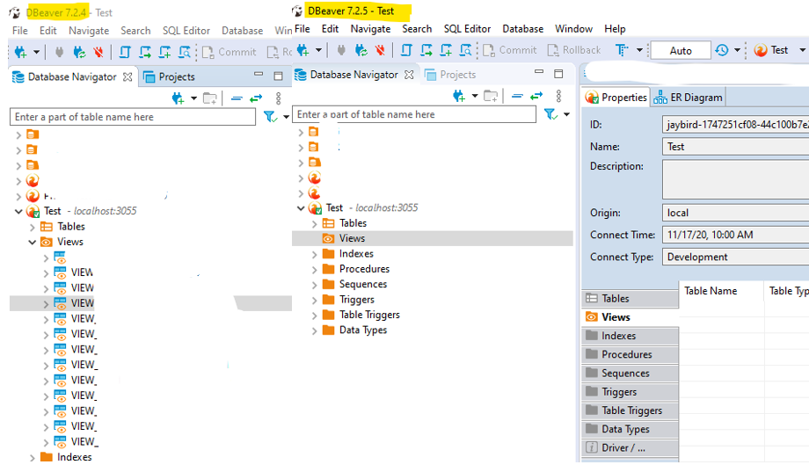809x472 pixels.
Task: Close Database Navigator tab in DBeaver 7.2.4
Action: (128, 76)
